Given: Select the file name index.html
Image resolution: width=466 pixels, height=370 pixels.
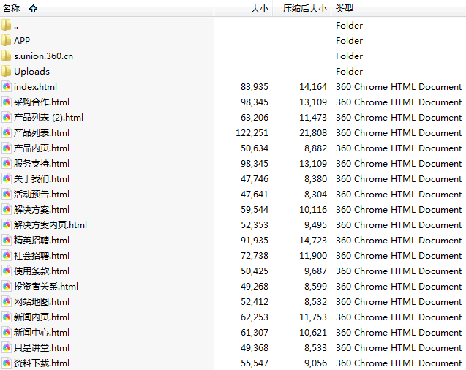Looking at the screenshot, I should coord(35,87).
